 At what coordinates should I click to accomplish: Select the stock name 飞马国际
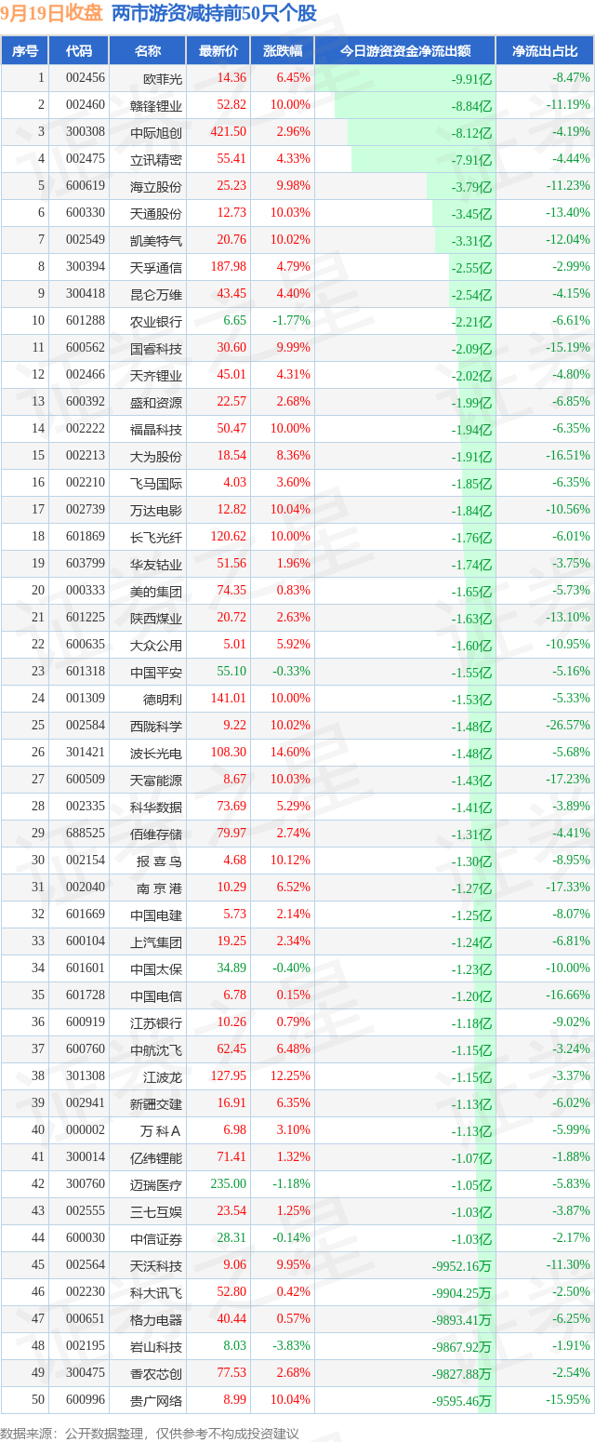[x=156, y=483]
